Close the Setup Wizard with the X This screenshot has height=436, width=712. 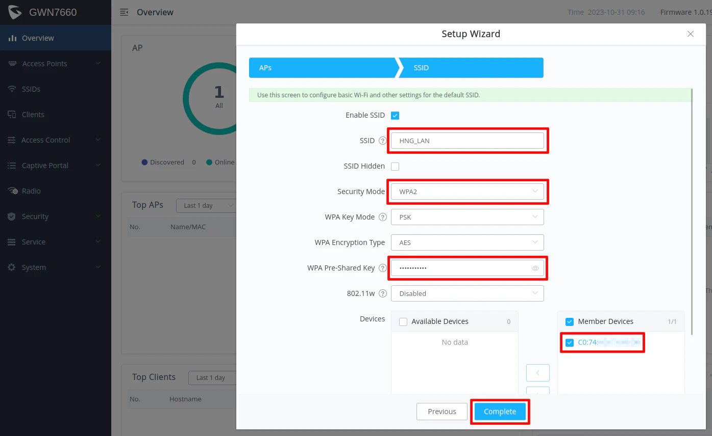click(691, 34)
